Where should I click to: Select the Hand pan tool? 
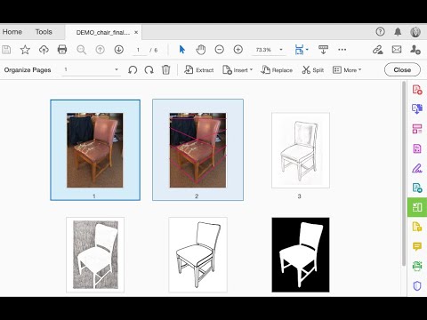(x=201, y=50)
